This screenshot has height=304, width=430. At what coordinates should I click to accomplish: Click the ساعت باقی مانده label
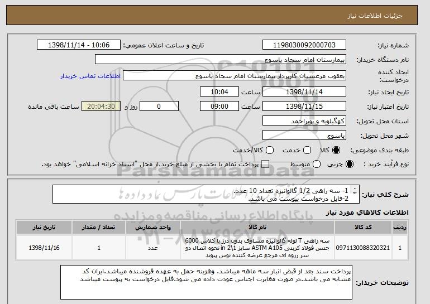pos(54,107)
